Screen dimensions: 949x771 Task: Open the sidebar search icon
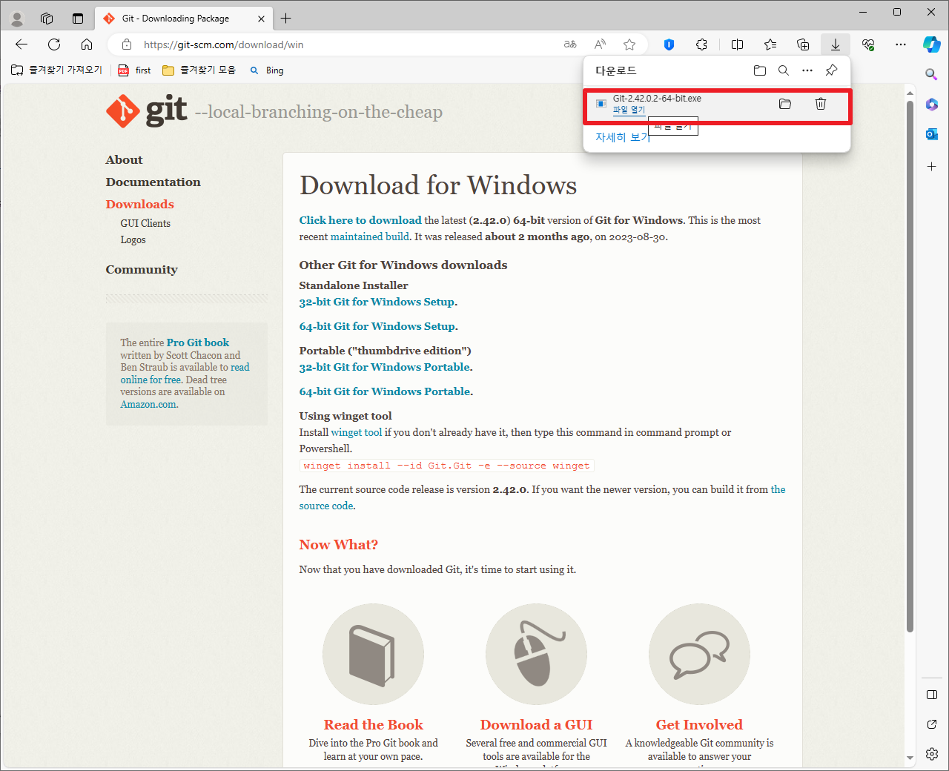point(932,74)
